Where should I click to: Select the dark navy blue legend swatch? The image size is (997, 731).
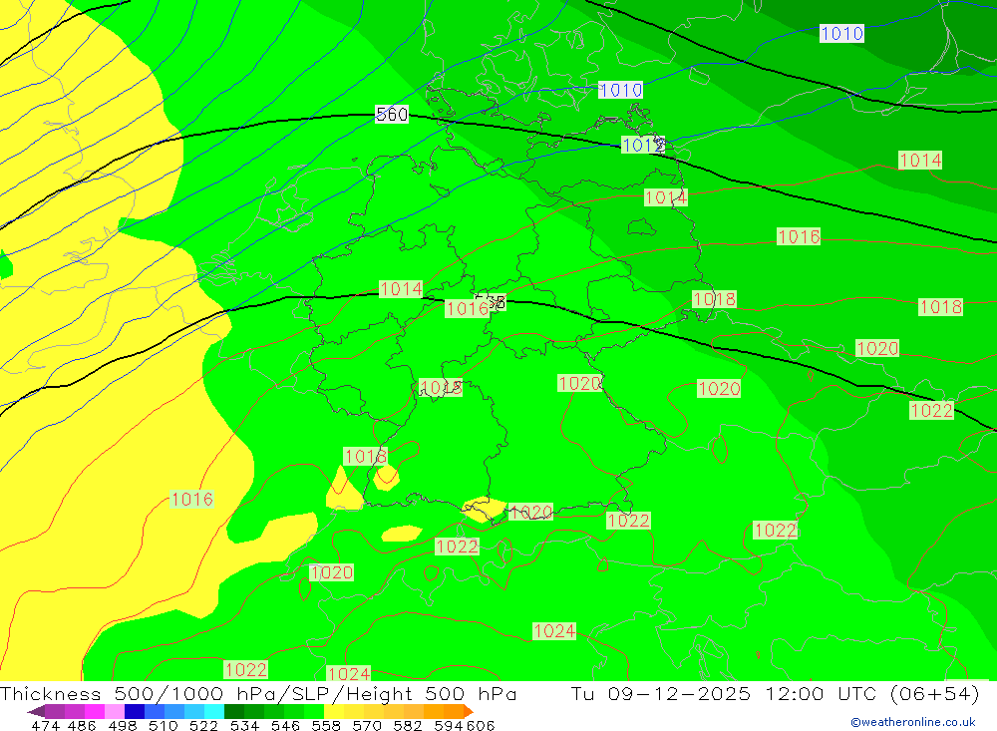tap(135, 711)
